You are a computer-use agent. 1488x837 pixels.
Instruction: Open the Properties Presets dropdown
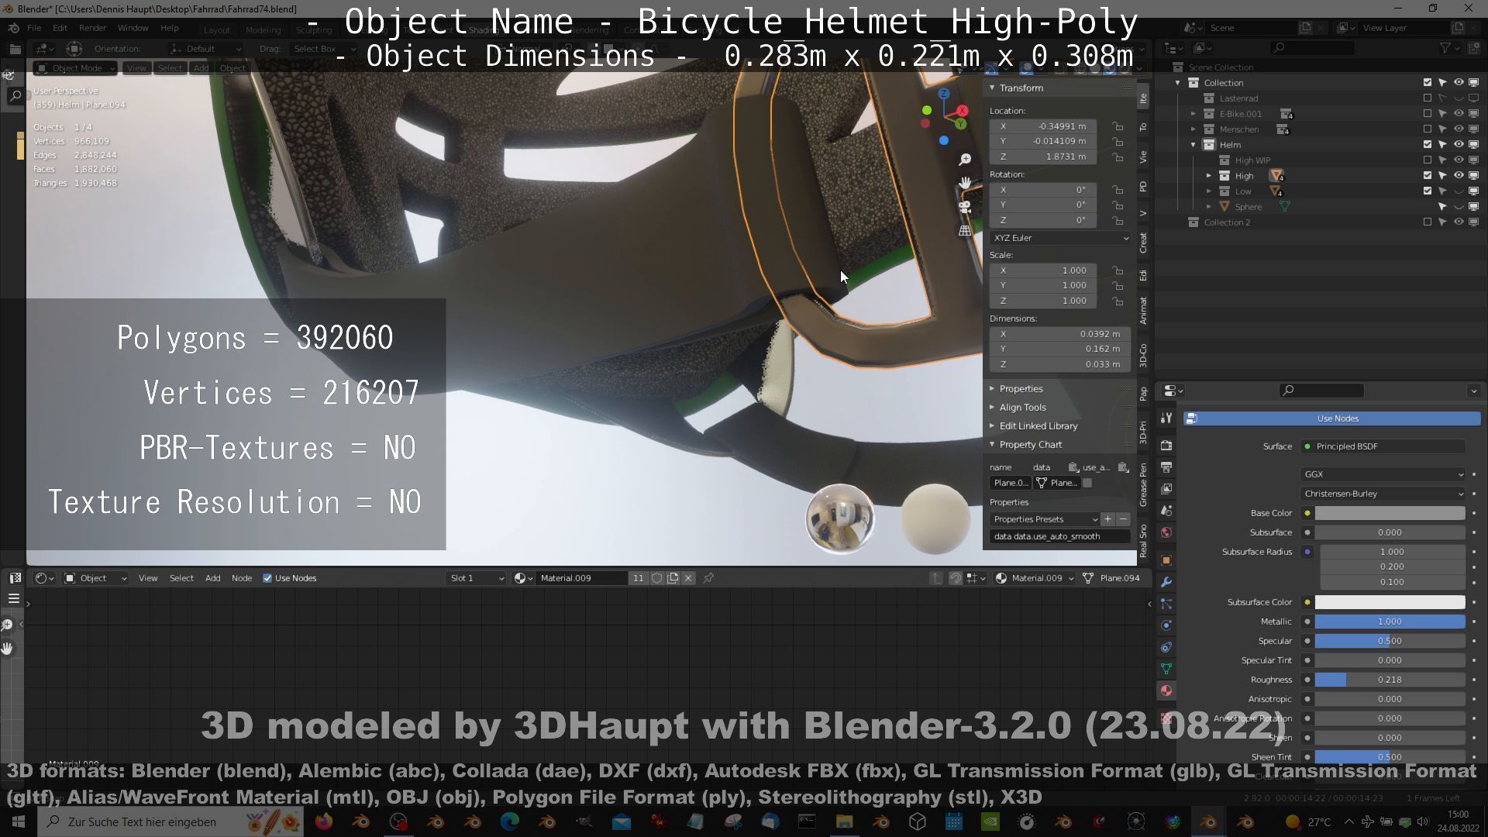point(1045,519)
